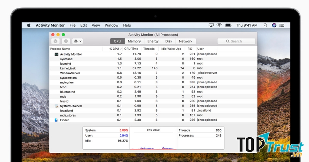Image resolution: width=309 pixels, height=162 pixels.
Task: Switch to the Network tab
Action: coord(186,41)
